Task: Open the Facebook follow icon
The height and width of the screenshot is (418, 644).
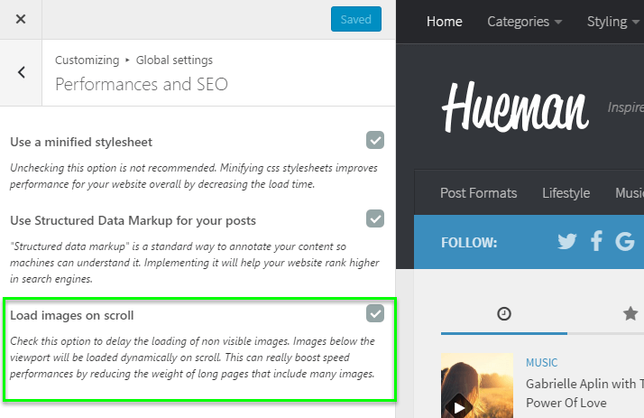Action: tap(596, 241)
